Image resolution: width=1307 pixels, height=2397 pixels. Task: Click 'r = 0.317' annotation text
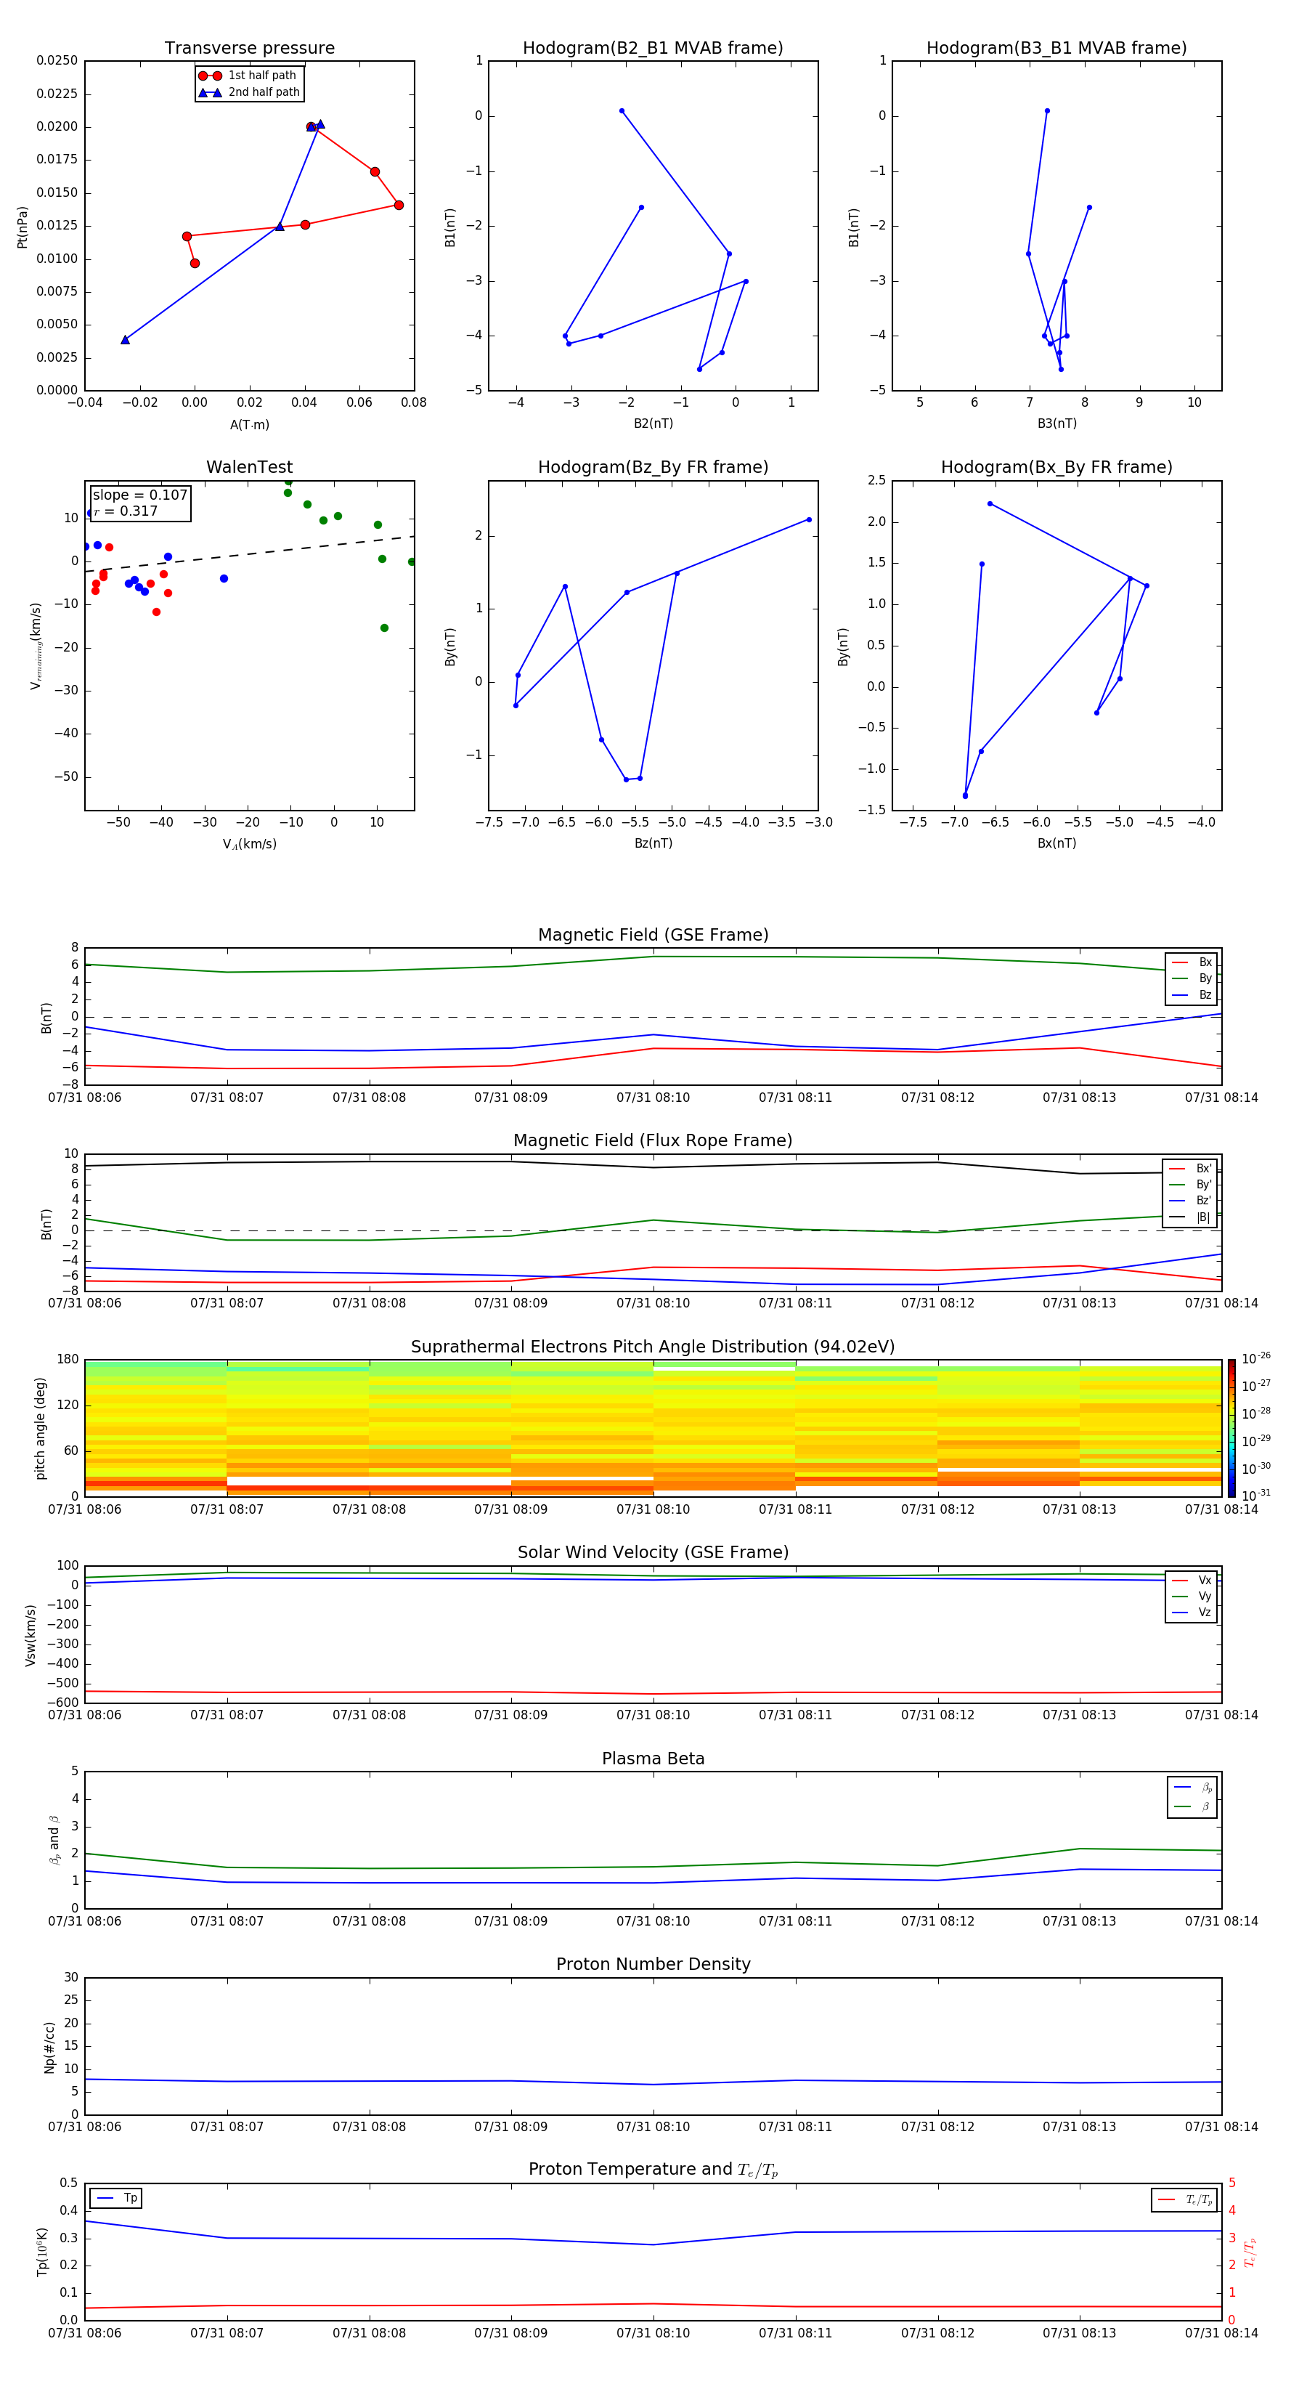(x=126, y=511)
